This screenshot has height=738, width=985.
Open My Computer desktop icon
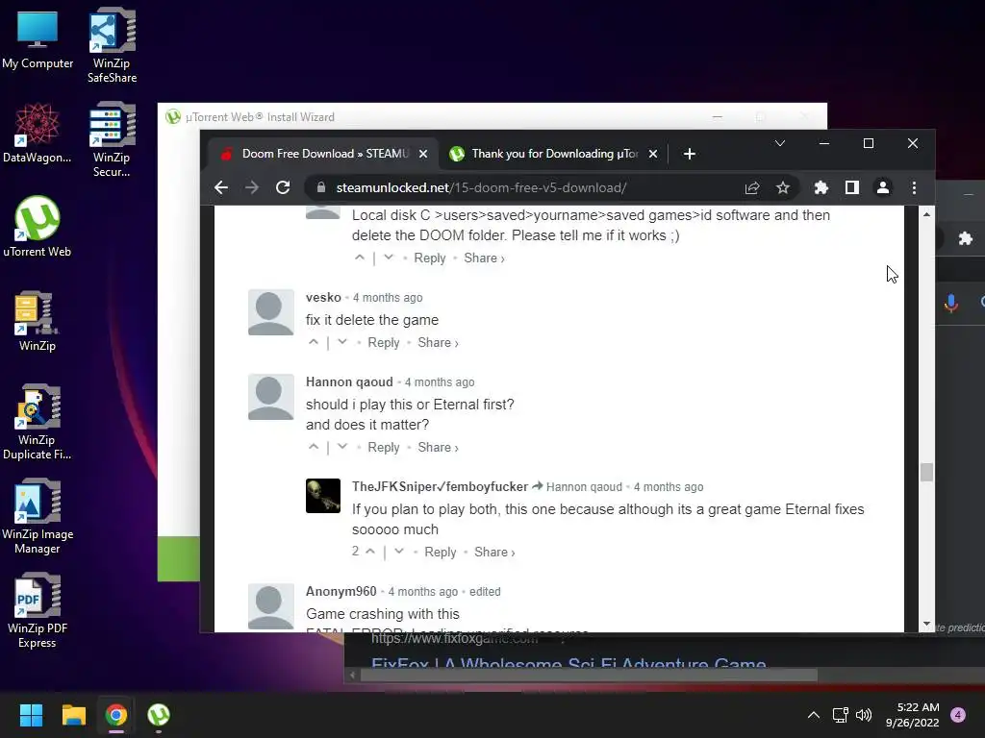pyautogui.click(x=38, y=38)
